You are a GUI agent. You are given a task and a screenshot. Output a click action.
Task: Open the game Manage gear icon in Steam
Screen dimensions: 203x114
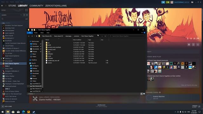point(189,45)
